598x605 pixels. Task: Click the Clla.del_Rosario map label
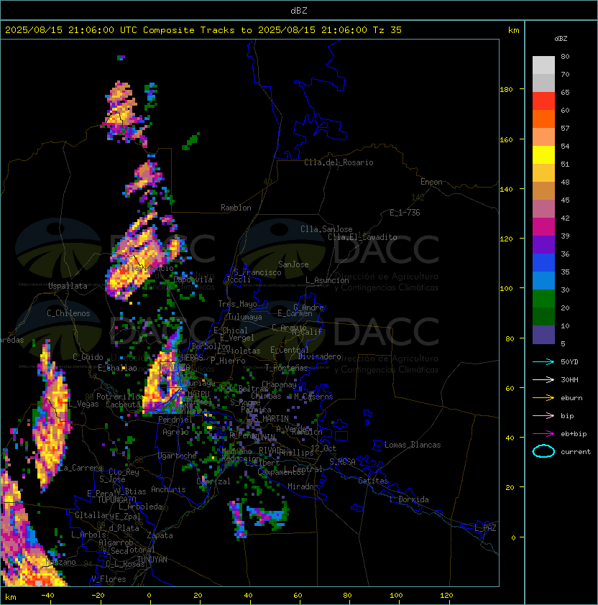coord(339,162)
